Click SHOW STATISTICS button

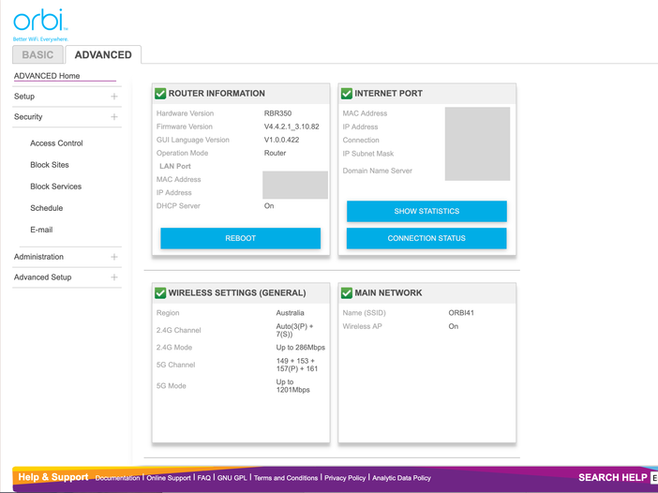[426, 211]
